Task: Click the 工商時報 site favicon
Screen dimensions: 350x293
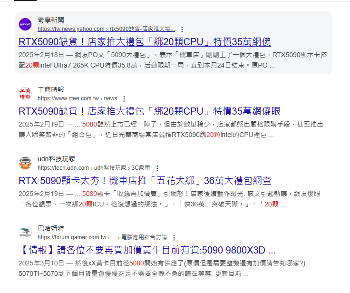Action: coord(25,94)
